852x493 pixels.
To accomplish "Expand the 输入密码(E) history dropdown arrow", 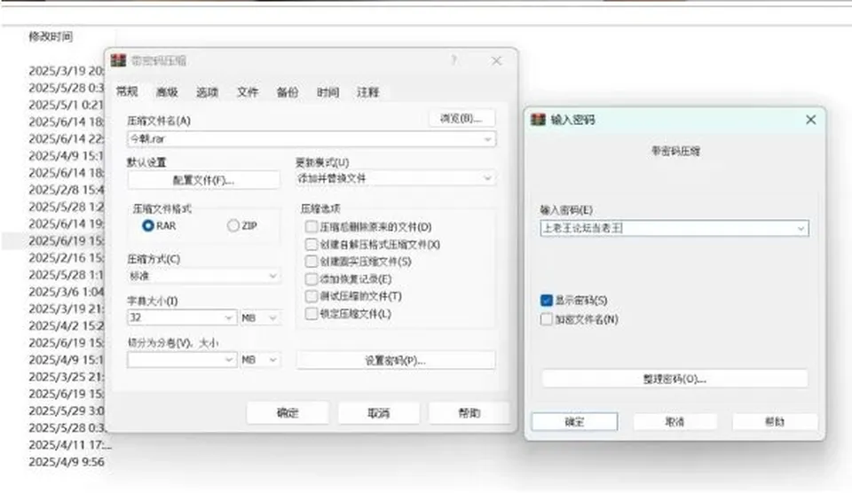I will tap(801, 228).
